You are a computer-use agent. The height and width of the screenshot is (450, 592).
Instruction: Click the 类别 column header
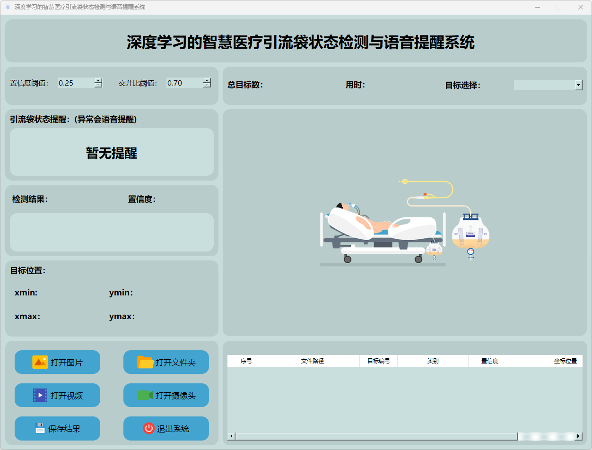tap(433, 361)
